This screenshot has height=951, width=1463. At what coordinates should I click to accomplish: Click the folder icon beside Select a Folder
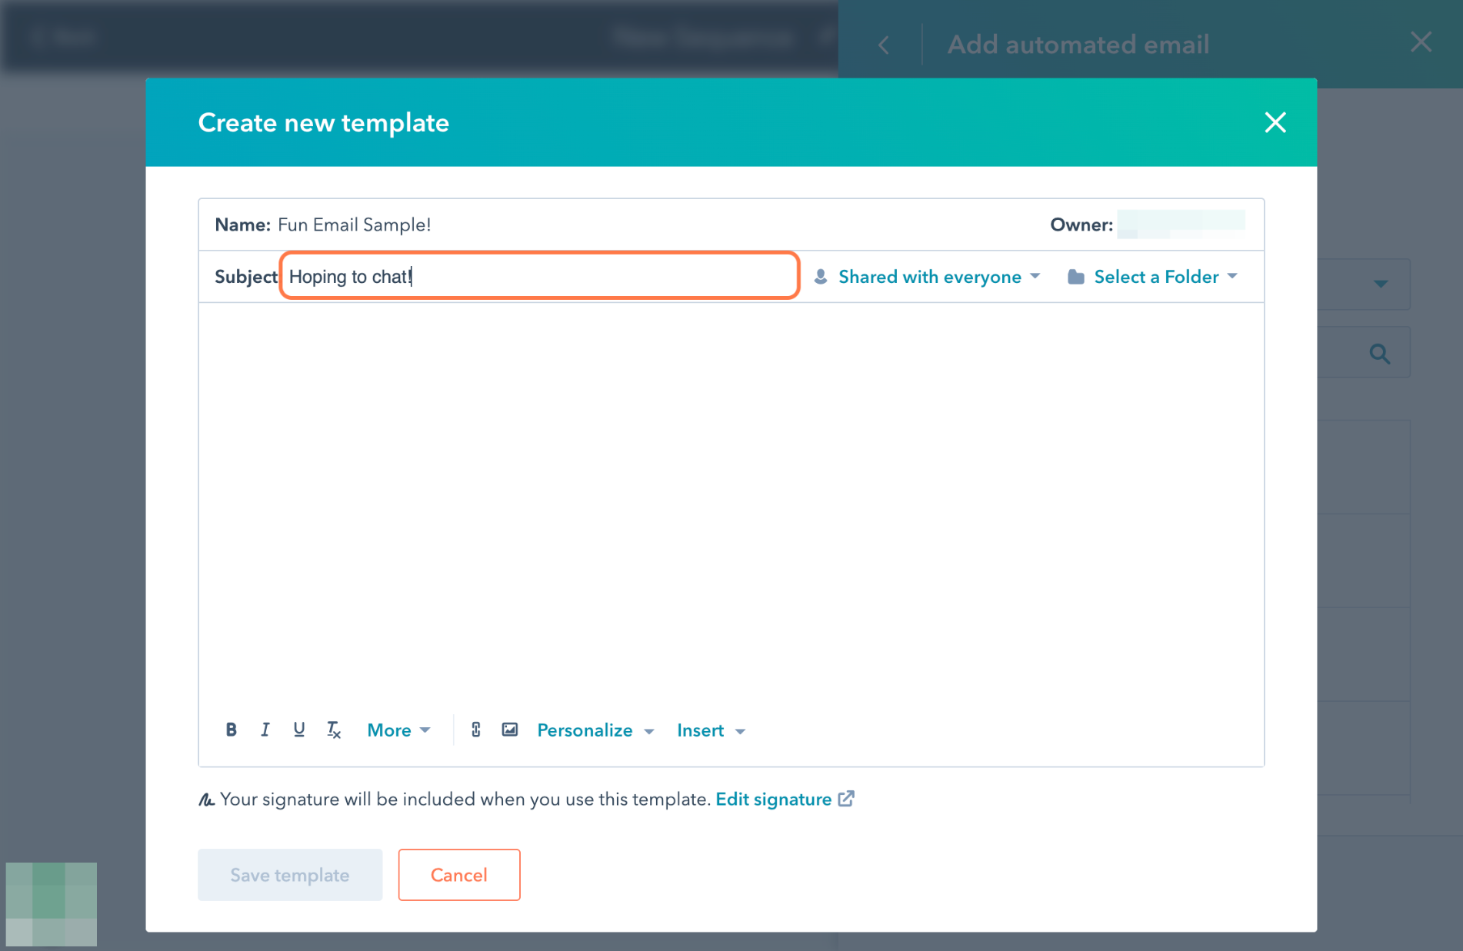[x=1076, y=277]
